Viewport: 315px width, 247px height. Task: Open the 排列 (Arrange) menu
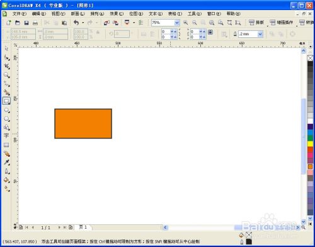tap(97, 14)
